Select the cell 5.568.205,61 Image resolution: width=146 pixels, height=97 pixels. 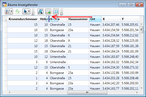pos(130,25)
